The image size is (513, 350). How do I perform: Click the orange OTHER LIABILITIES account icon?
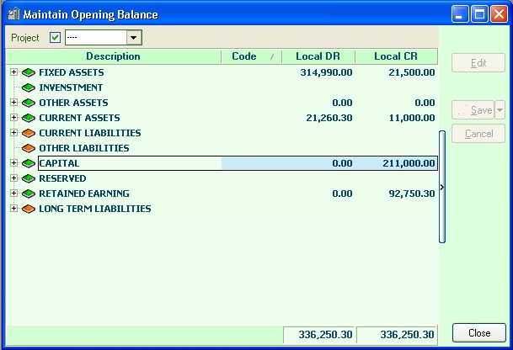coord(29,148)
